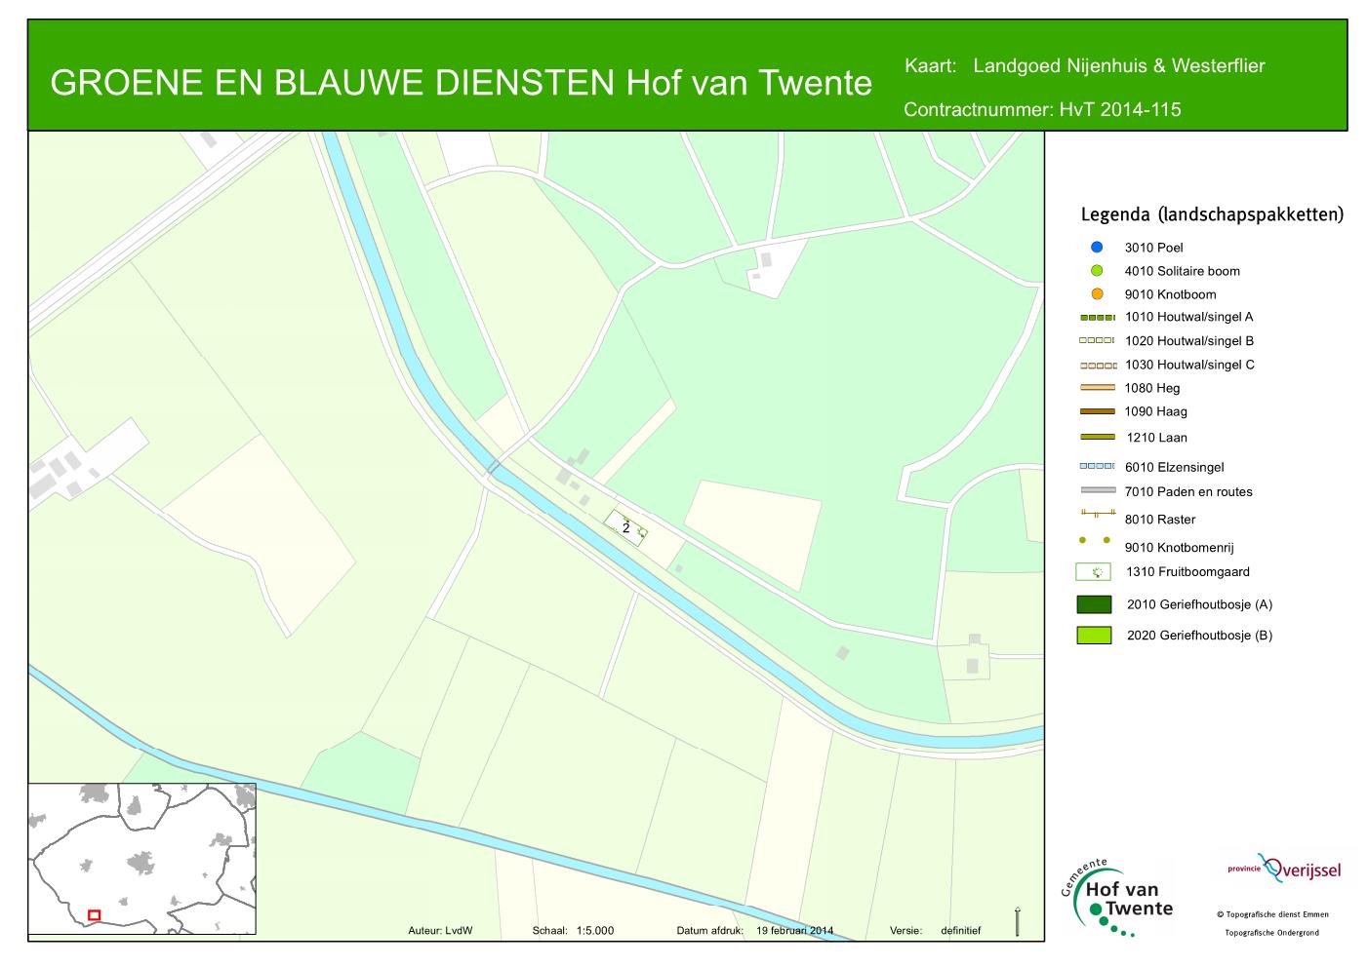
Task: Click the Houtwal/singel A legend symbol
Action: [x=1097, y=317]
